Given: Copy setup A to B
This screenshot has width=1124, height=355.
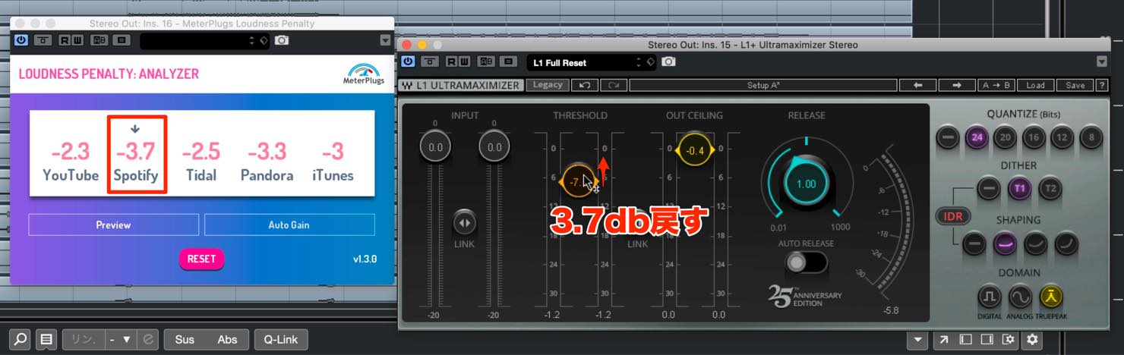Looking at the screenshot, I should coord(995,85).
